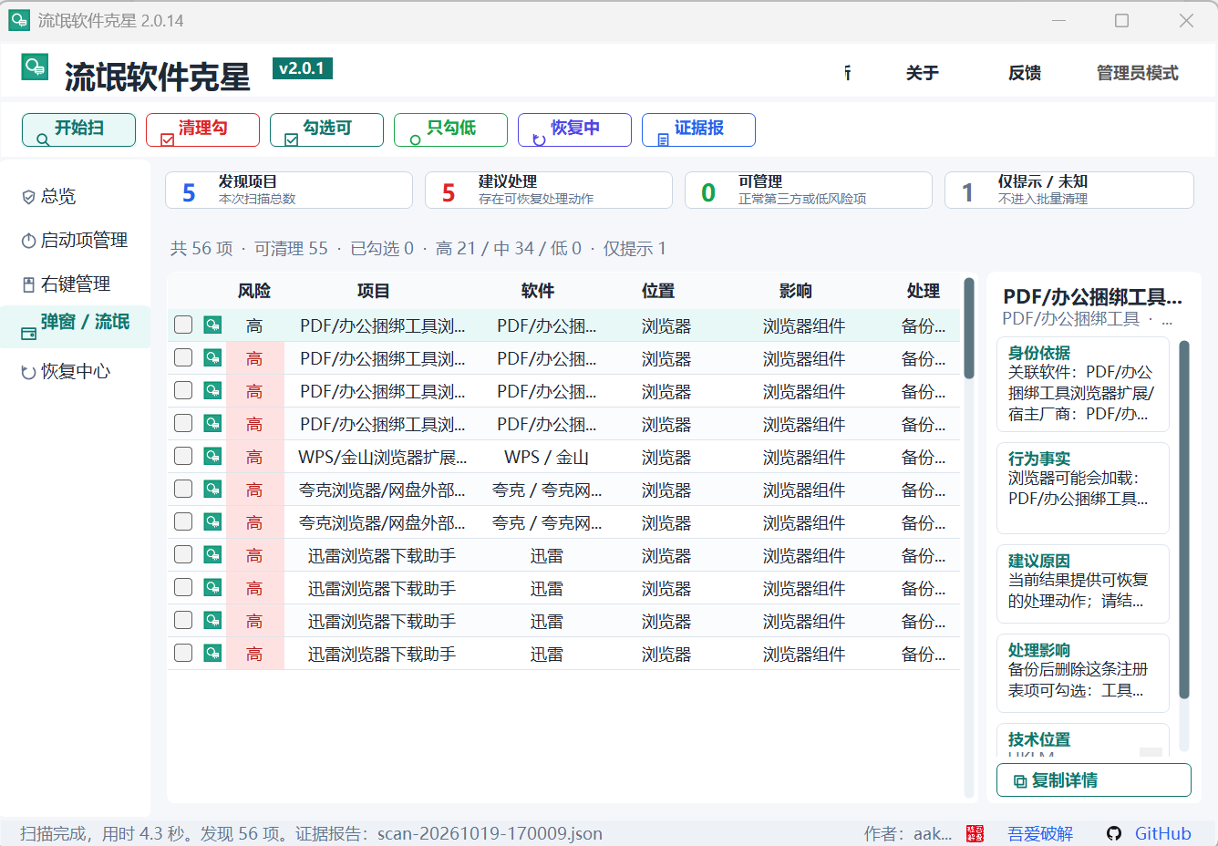Image resolution: width=1218 pixels, height=846 pixels.
Task: Select the 弹窗 / 流氓 tab
Action: [x=76, y=327]
